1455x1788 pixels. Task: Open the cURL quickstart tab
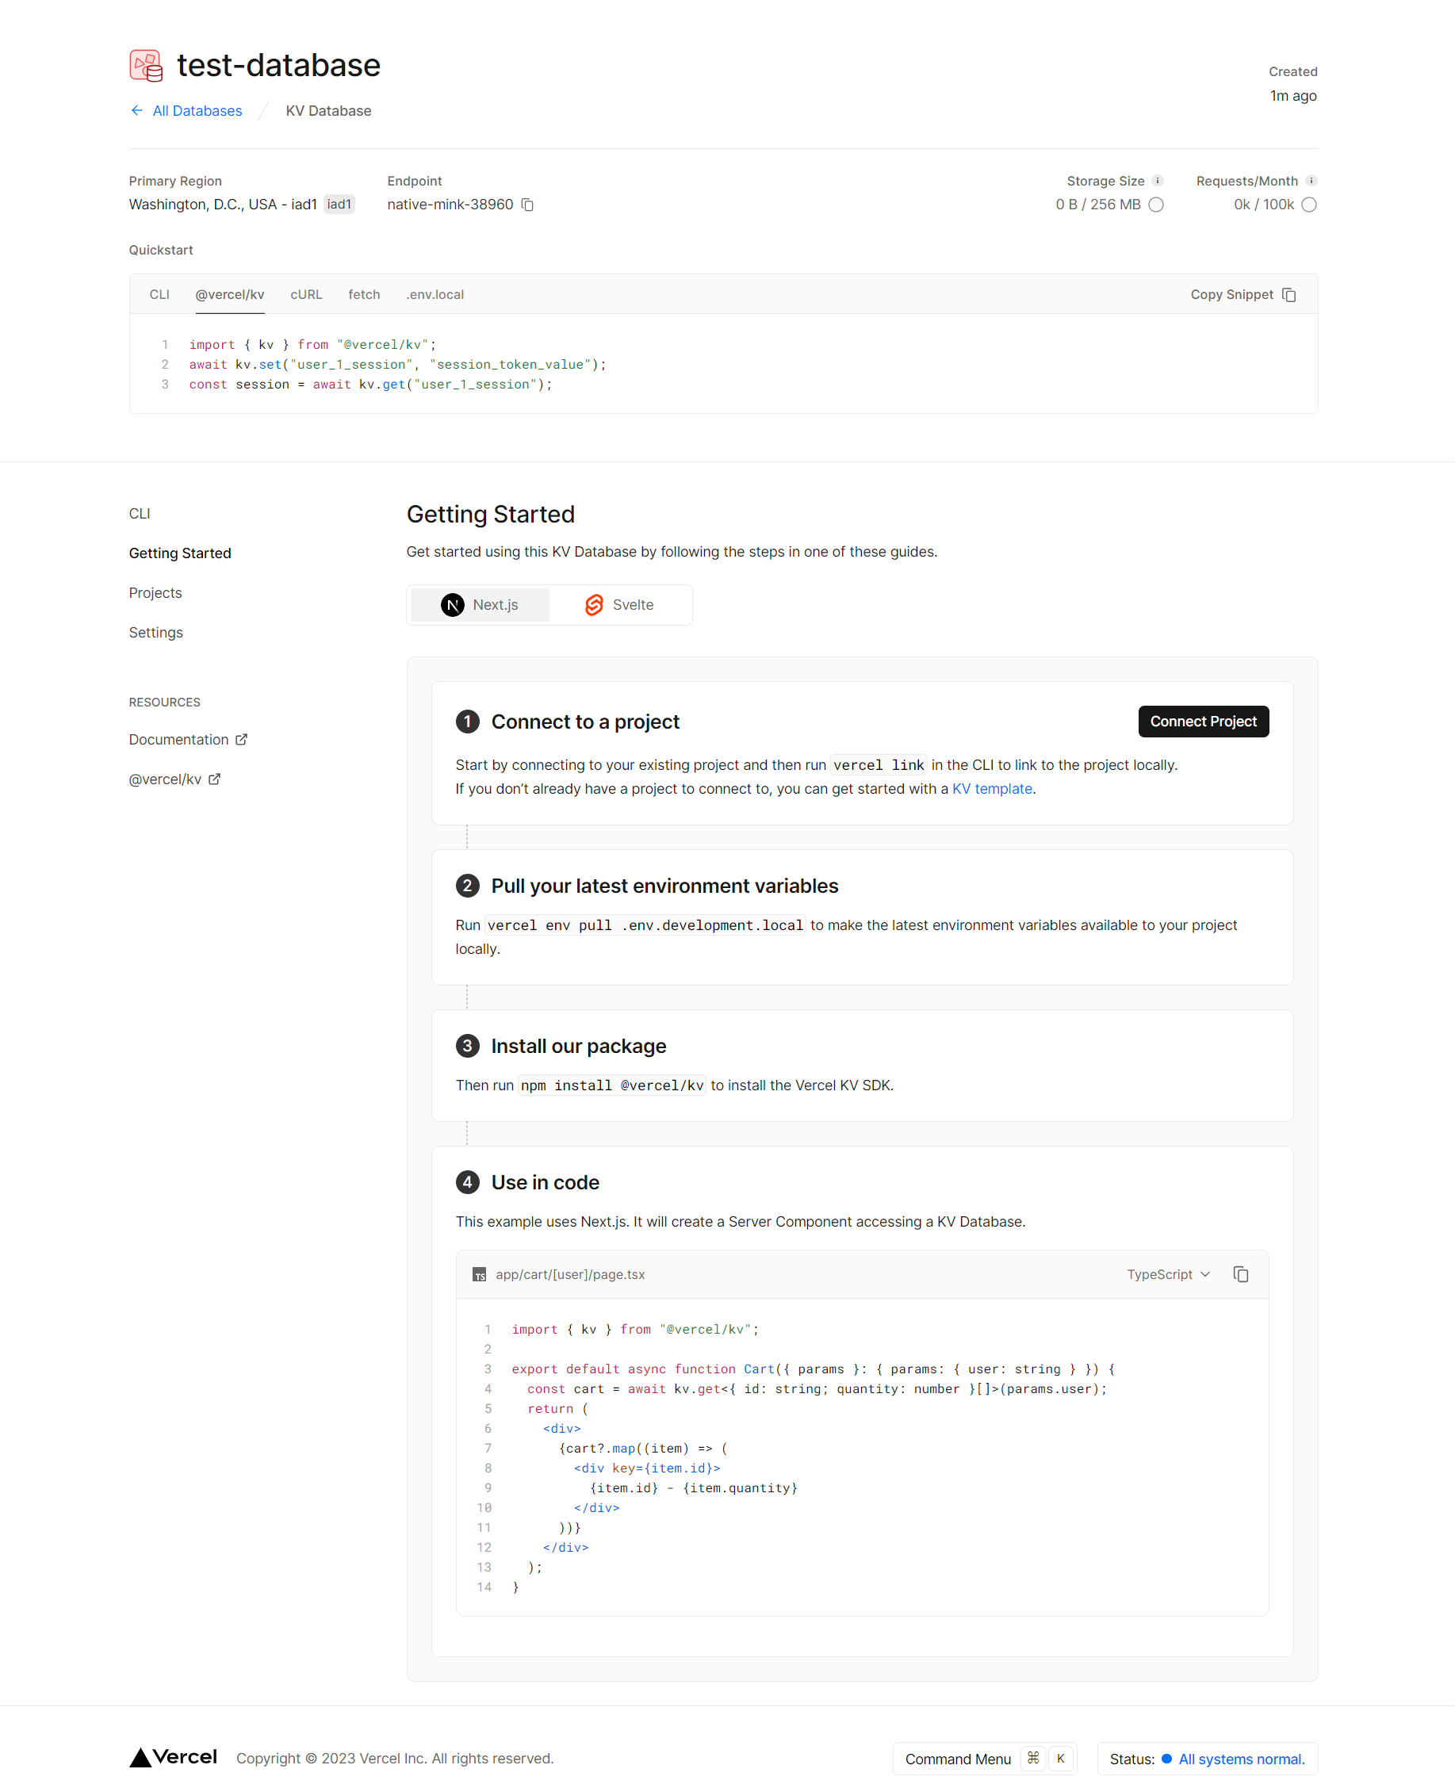point(306,295)
